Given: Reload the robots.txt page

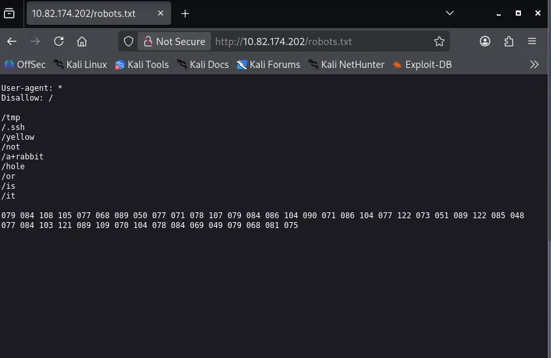Looking at the screenshot, I should coord(59,41).
